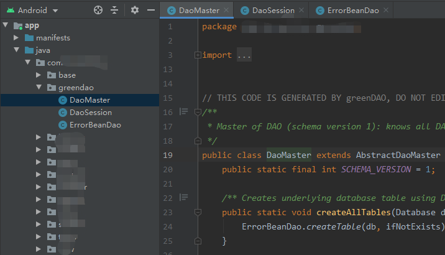Image resolution: width=445 pixels, height=255 pixels.
Task: Select the greendao package row
Action: [x=80, y=88]
